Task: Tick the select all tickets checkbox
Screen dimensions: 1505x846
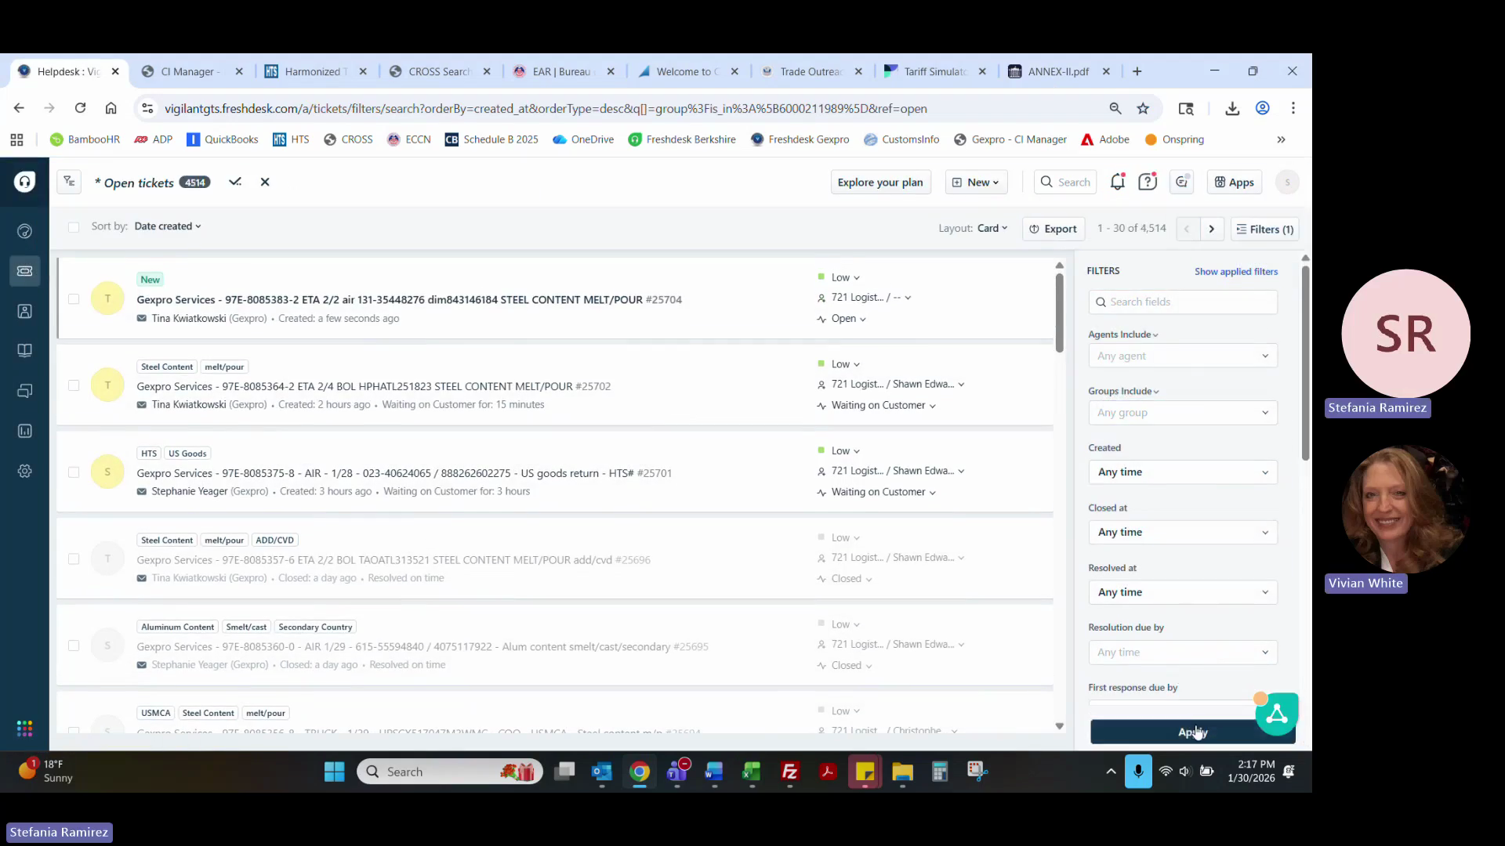Action: tap(74, 227)
